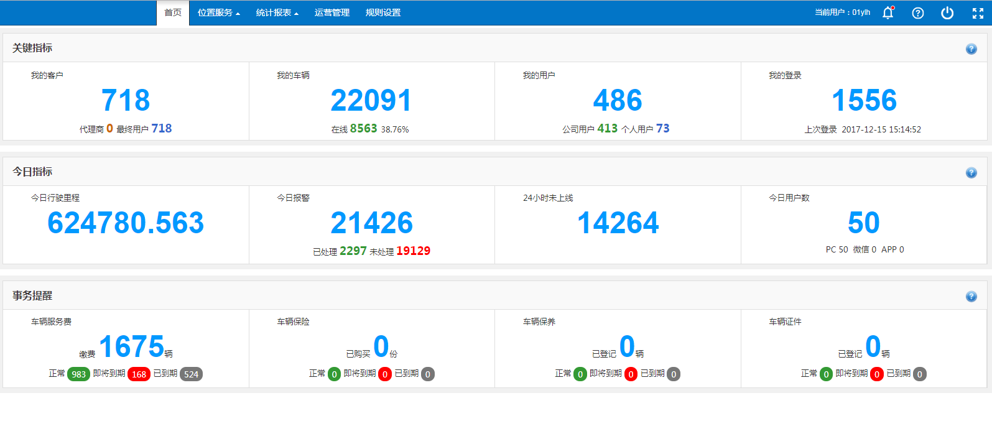Click help icon in 关键指标 panel
This screenshot has width=992, height=426.
[x=971, y=49]
